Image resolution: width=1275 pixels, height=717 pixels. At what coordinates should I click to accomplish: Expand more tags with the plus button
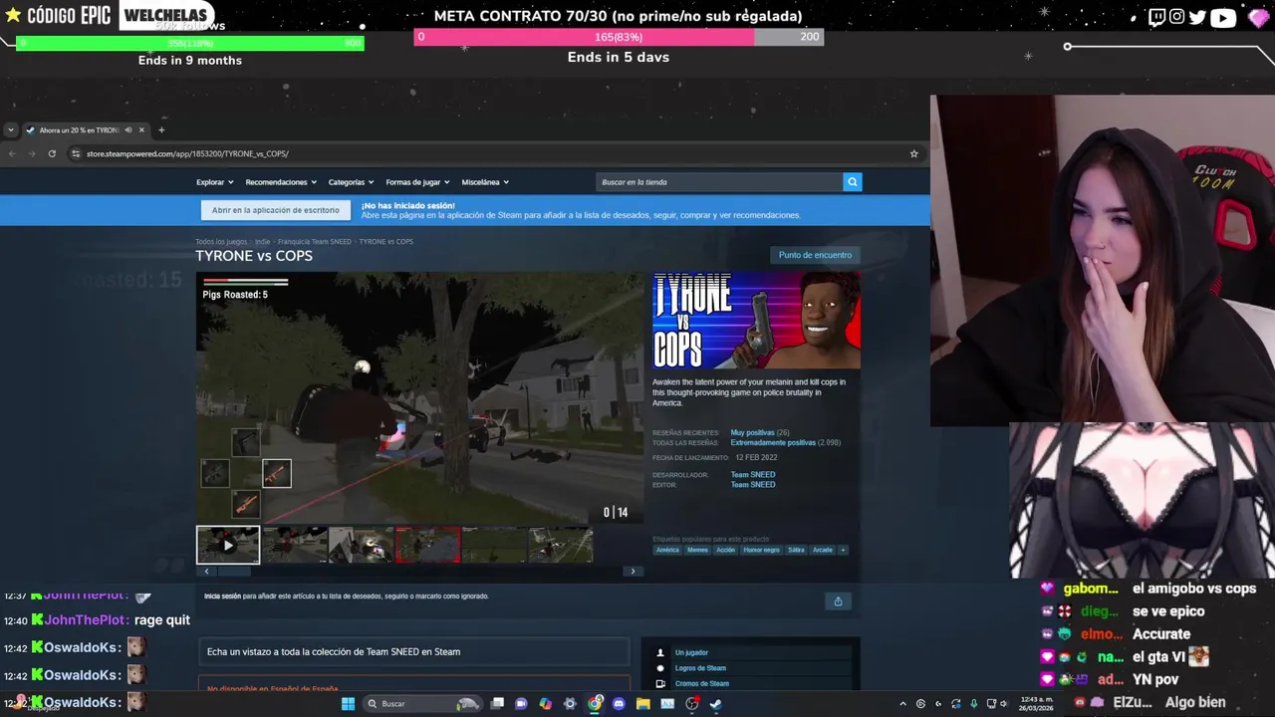click(843, 550)
